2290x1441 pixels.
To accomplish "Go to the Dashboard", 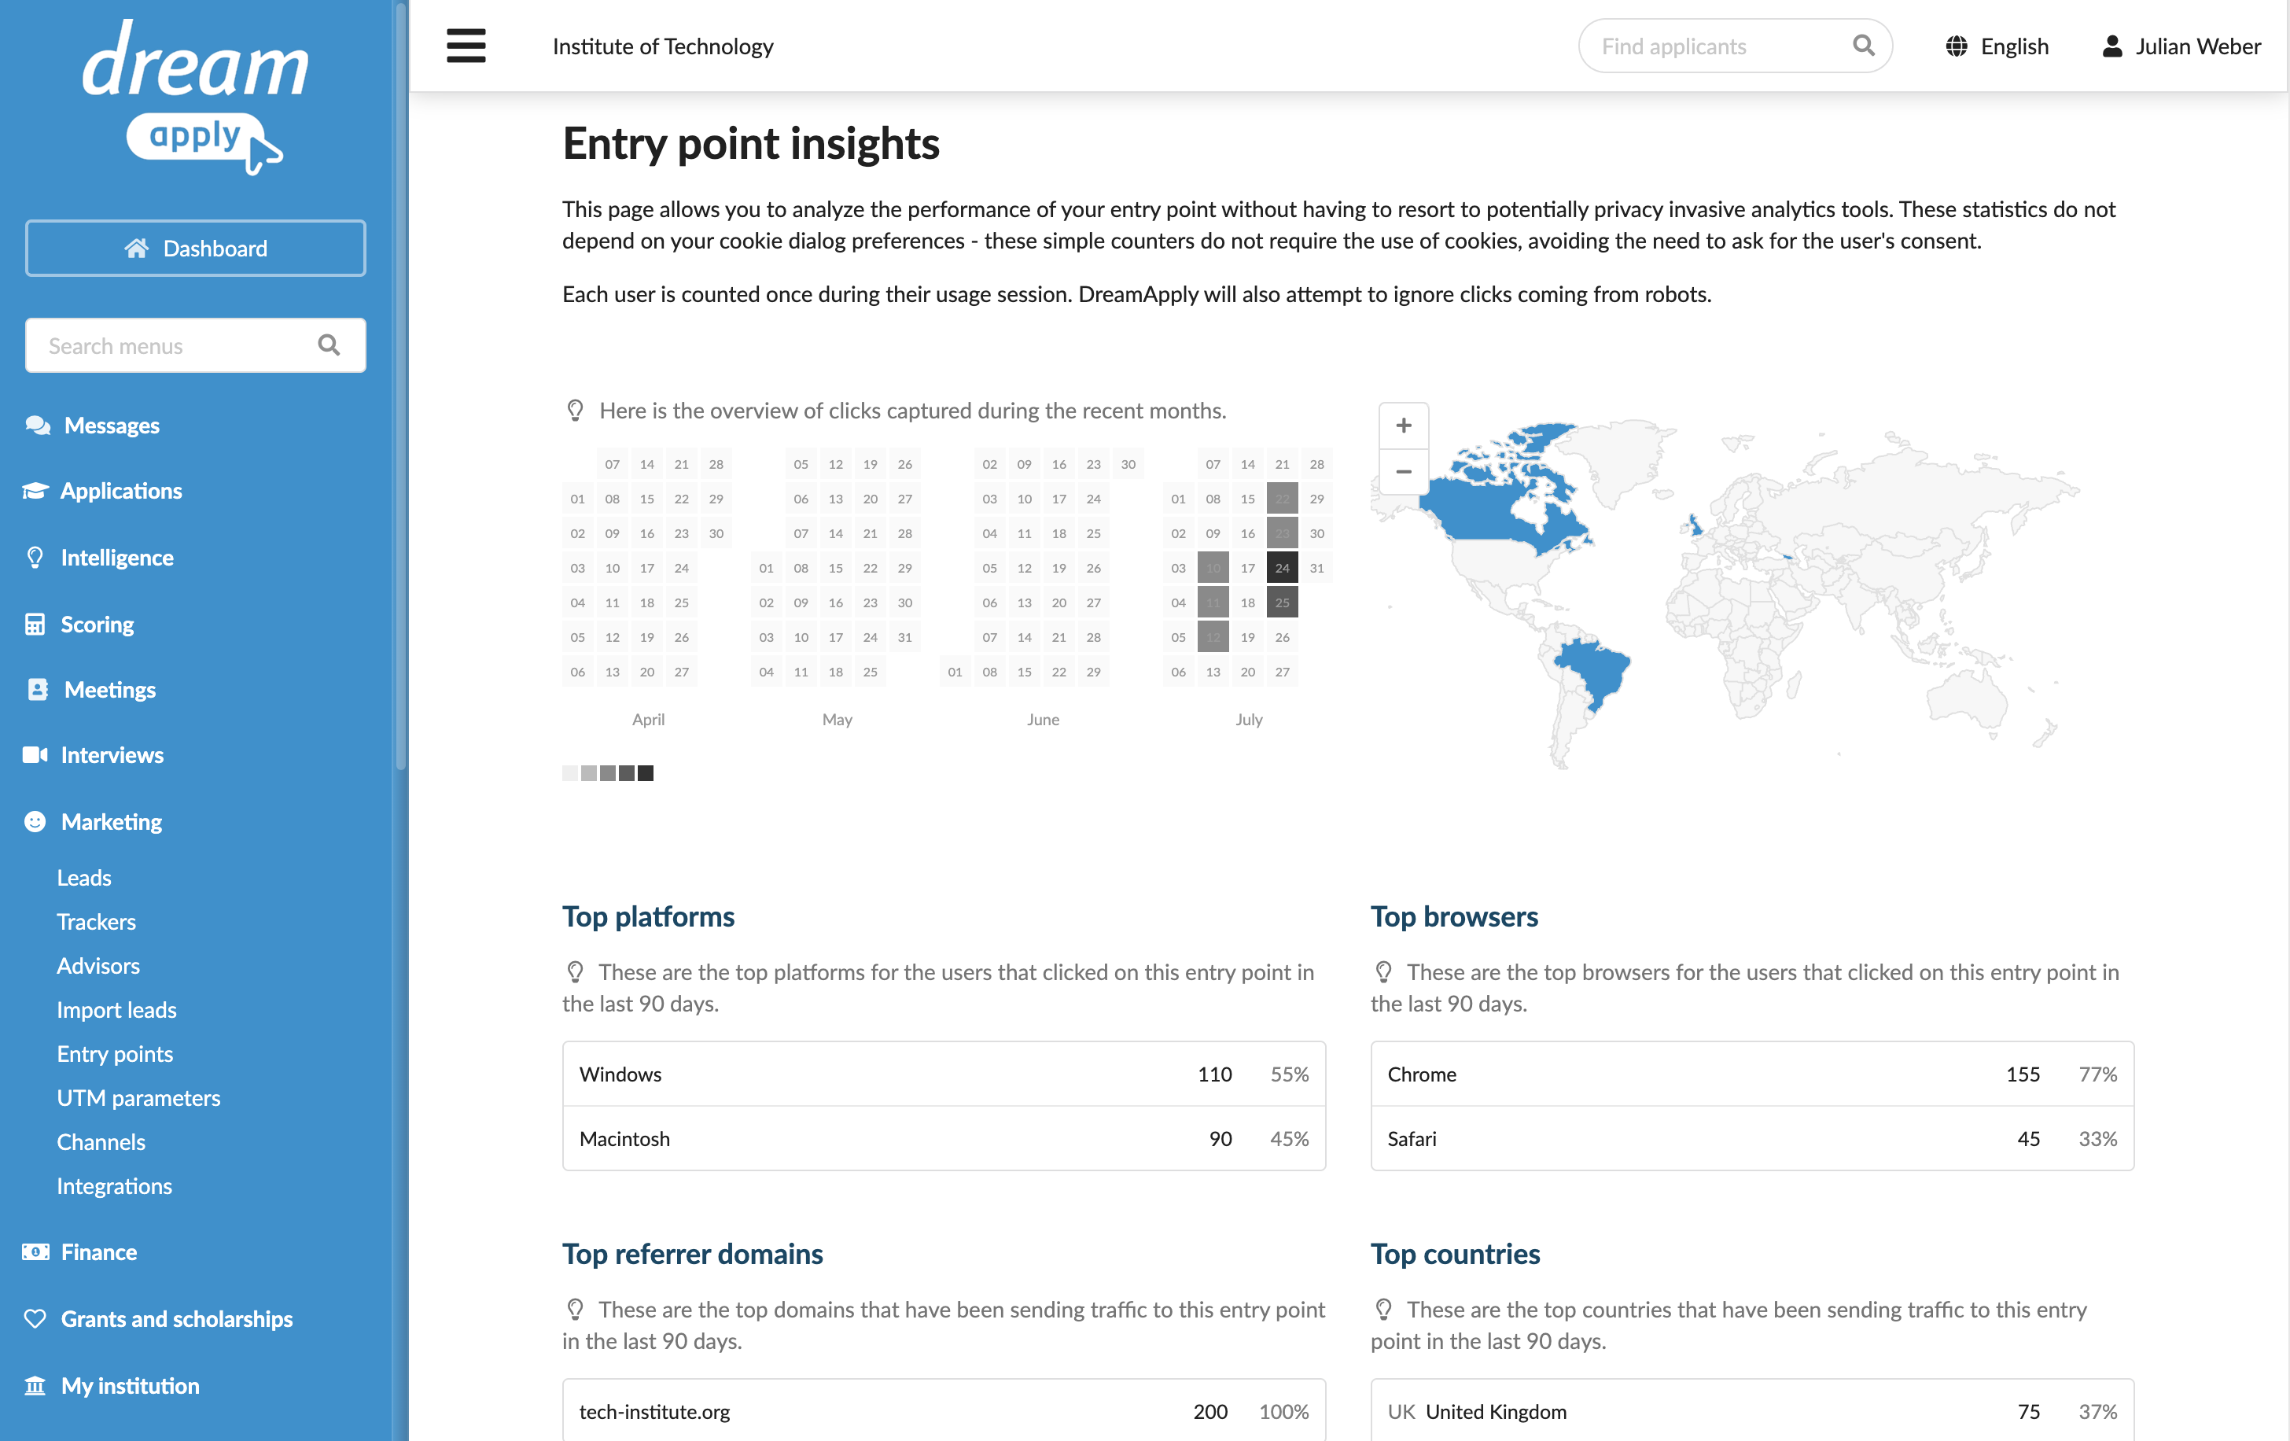I will 196,249.
